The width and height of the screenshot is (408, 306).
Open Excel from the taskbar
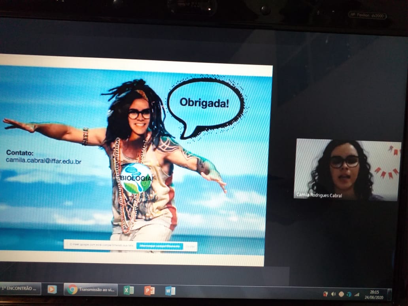(x=128, y=290)
